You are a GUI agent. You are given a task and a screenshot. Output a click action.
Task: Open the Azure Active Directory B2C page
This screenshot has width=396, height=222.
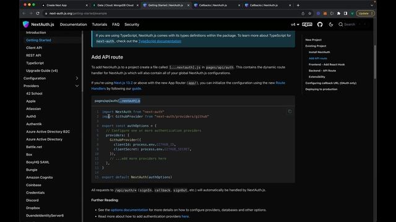click(x=48, y=131)
